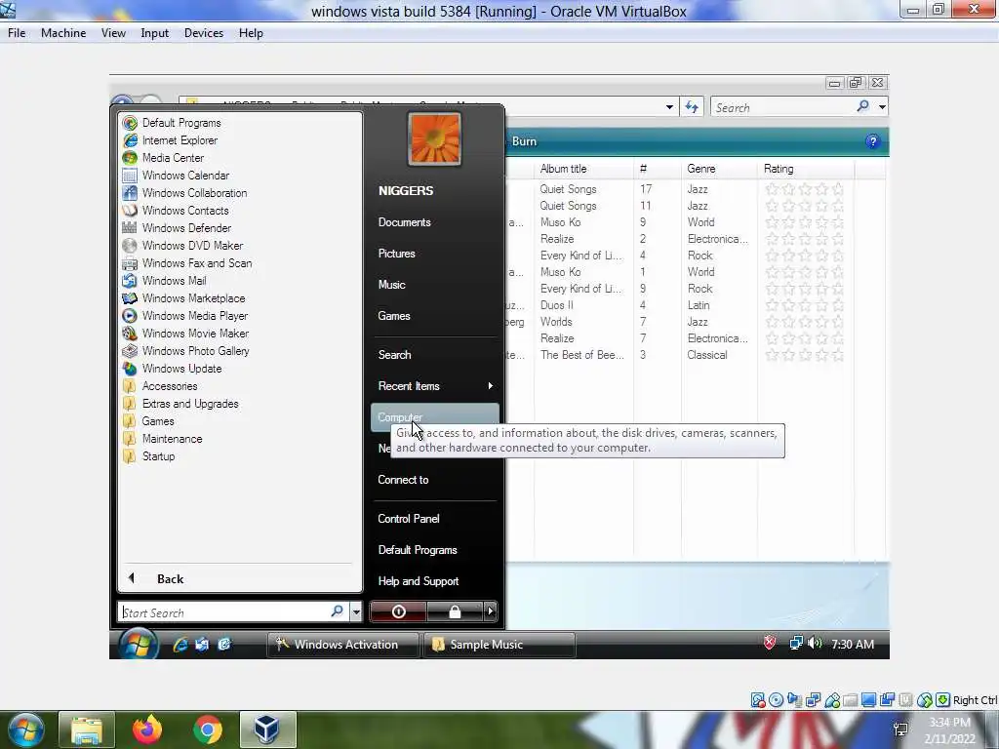999x749 pixels.
Task: Click the Internet Explorer quick launch icon
Action: 180,644
